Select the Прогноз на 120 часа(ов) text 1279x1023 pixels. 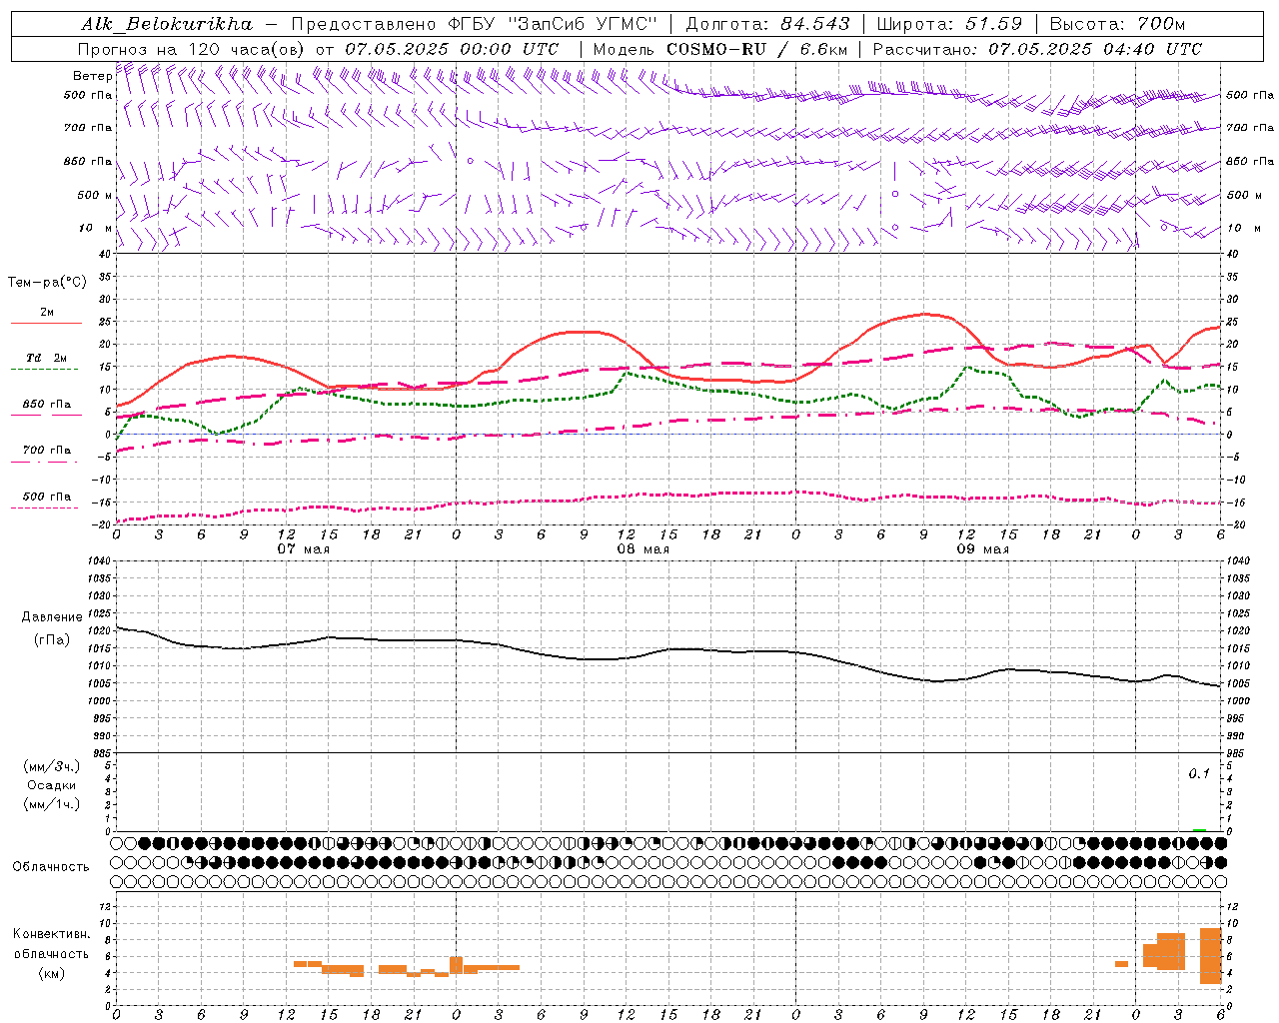tap(191, 49)
